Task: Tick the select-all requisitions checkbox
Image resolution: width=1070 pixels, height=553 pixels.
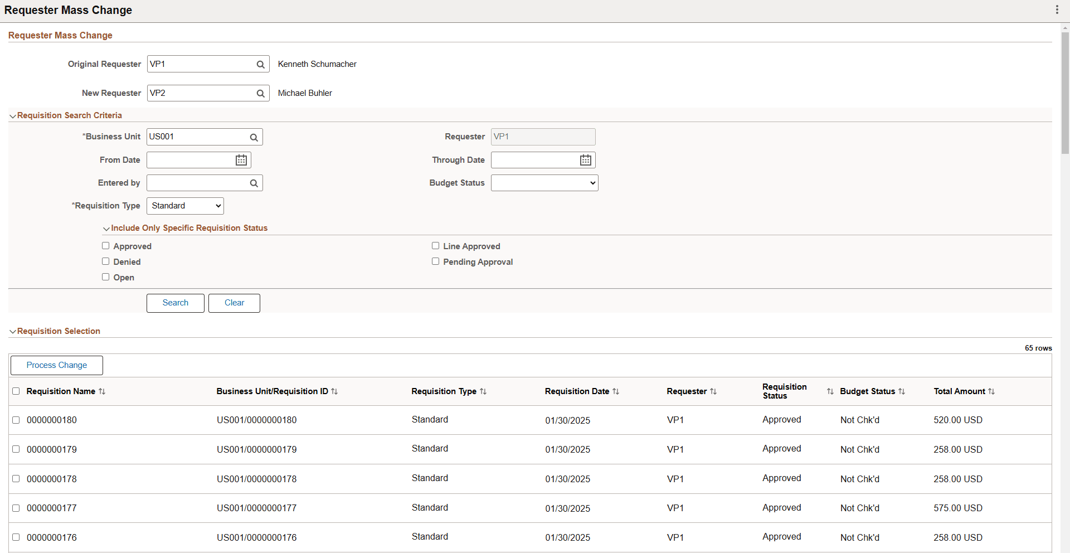Action: [16, 391]
